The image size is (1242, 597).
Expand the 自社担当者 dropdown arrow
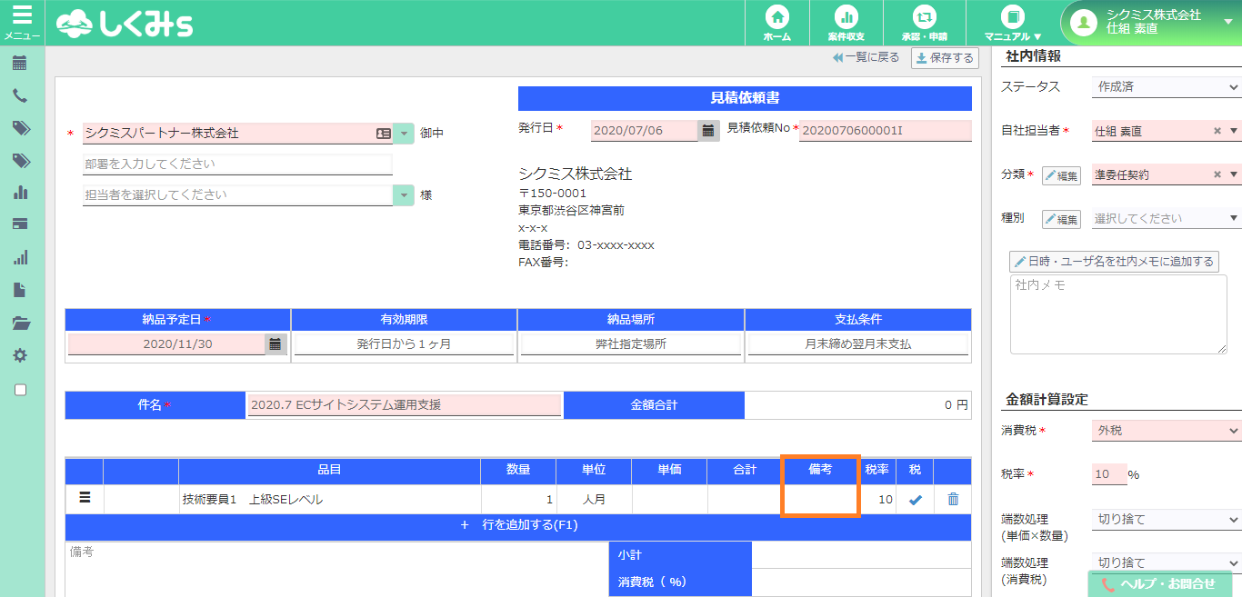click(1234, 131)
